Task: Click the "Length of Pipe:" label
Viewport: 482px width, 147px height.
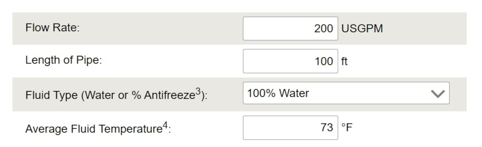Action: [63, 60]
